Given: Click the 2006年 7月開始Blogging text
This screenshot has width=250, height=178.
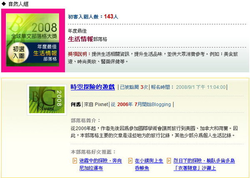Looking at the screenshot, I should 144,104.
